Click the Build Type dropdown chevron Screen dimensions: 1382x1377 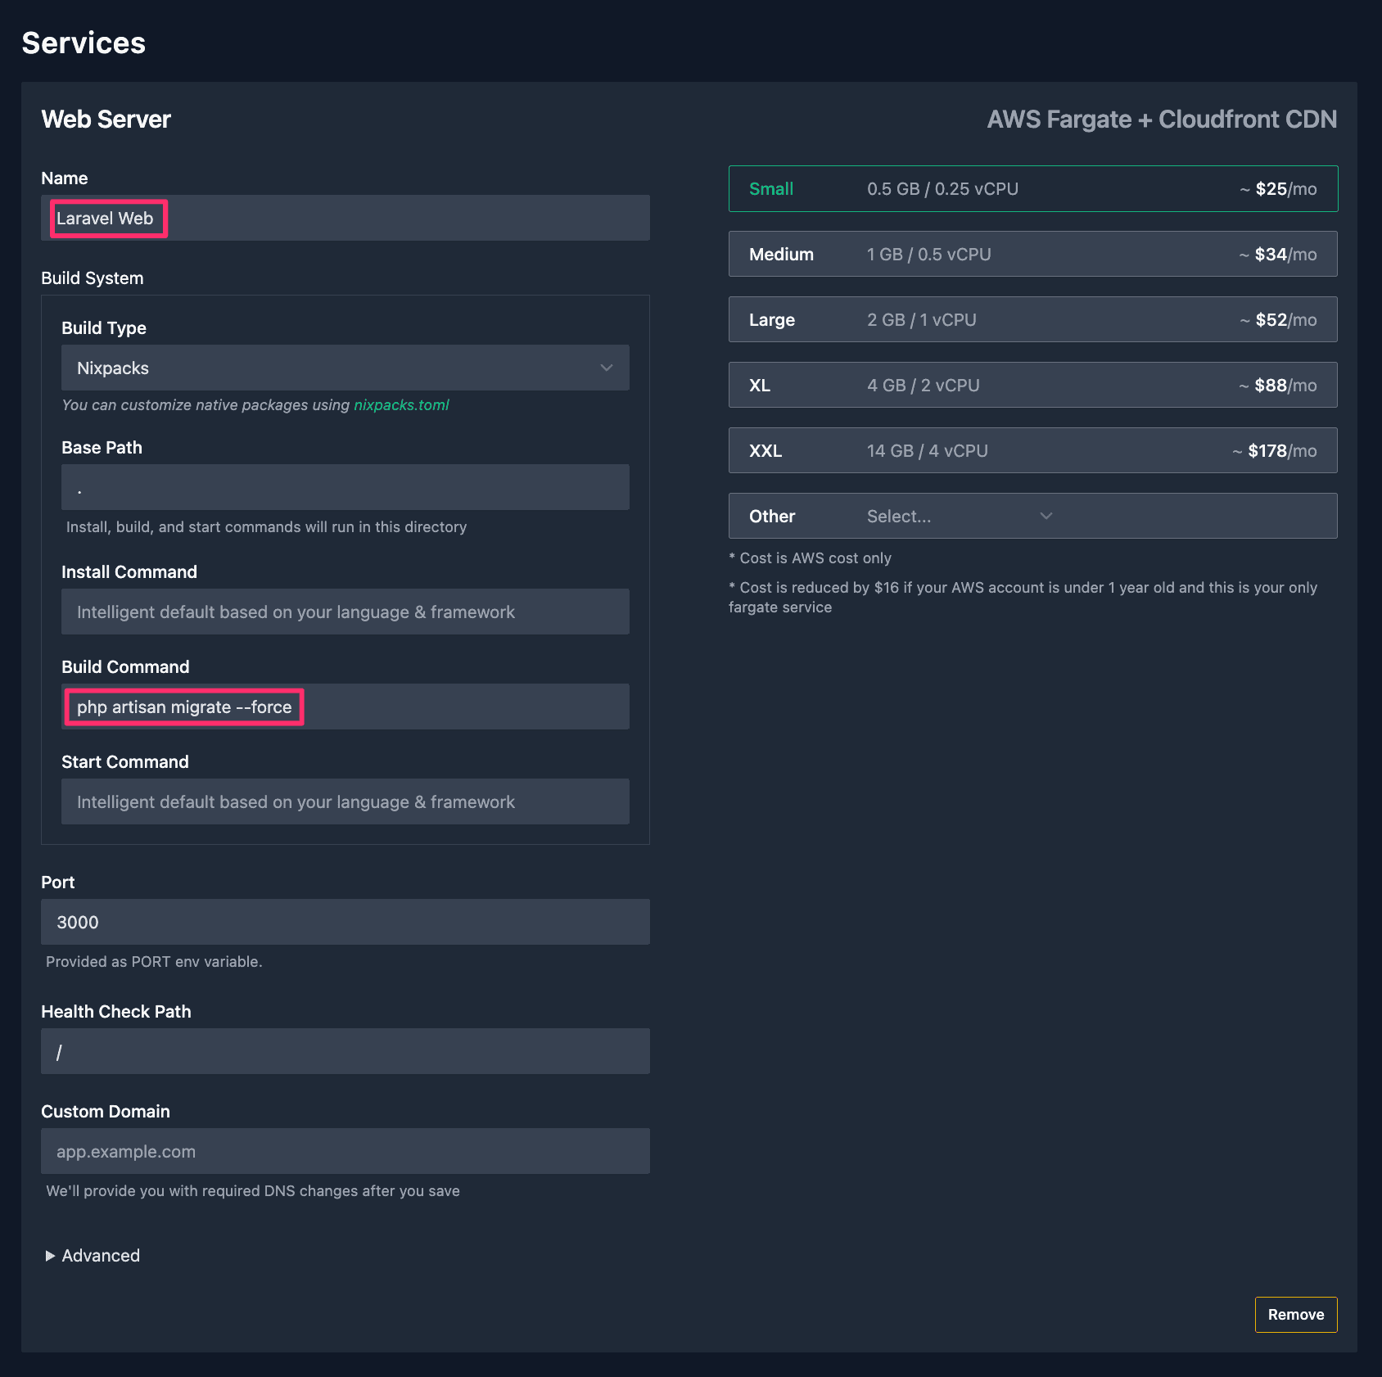pos(607,368)
